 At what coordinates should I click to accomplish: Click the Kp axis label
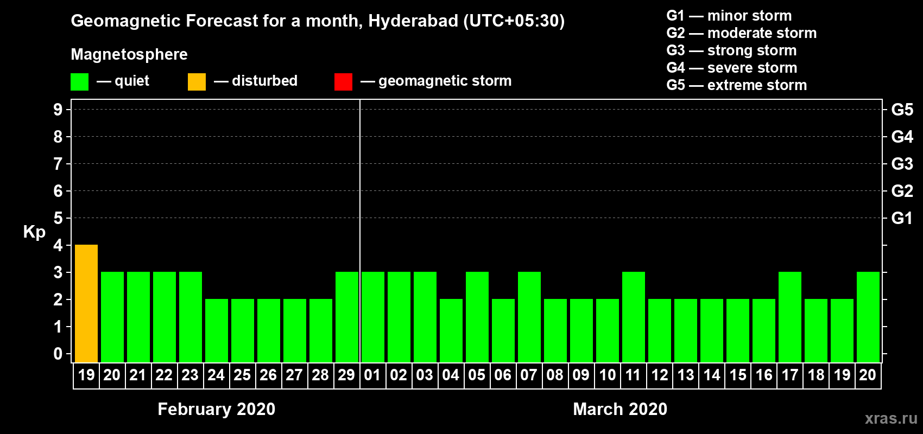pos(34,232)
